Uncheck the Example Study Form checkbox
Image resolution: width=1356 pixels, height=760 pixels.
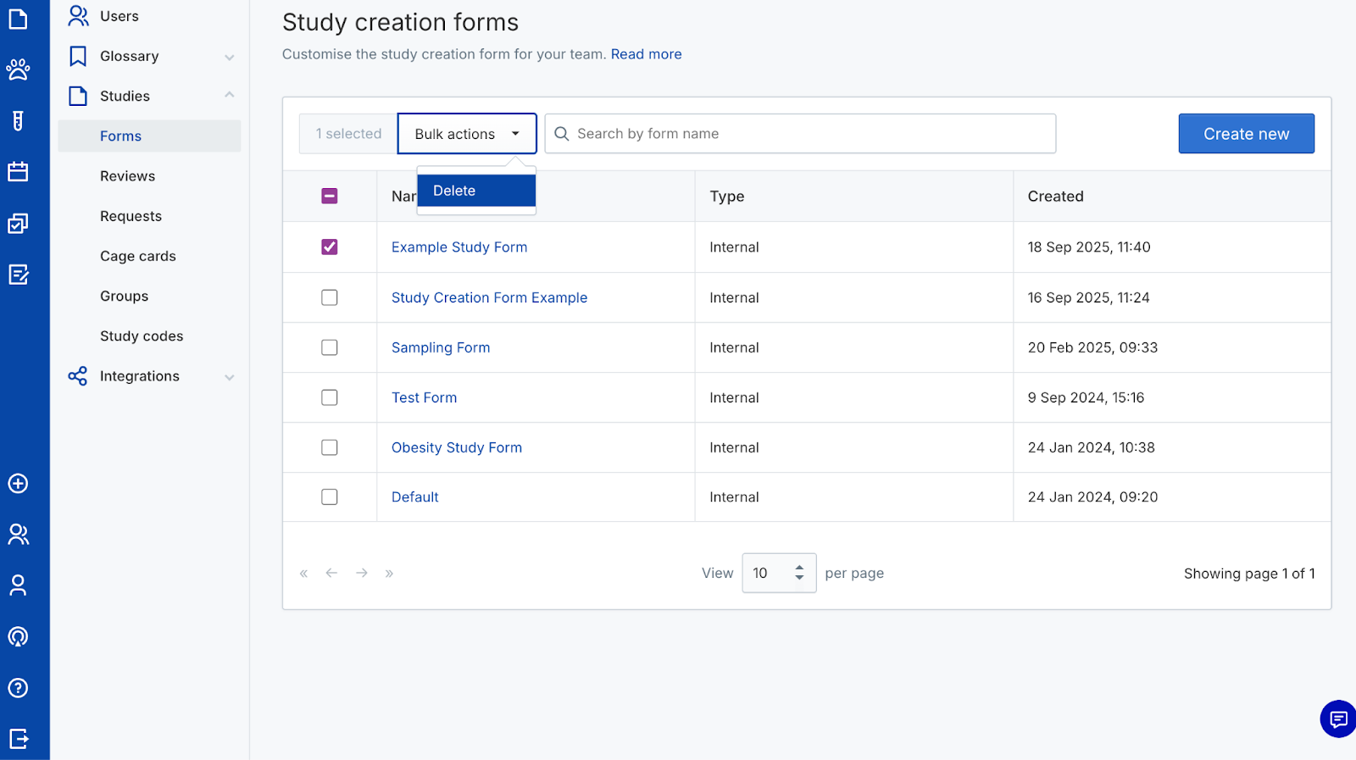tap(330, 247)
